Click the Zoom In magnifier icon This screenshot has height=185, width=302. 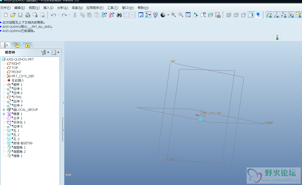point(173,15)
